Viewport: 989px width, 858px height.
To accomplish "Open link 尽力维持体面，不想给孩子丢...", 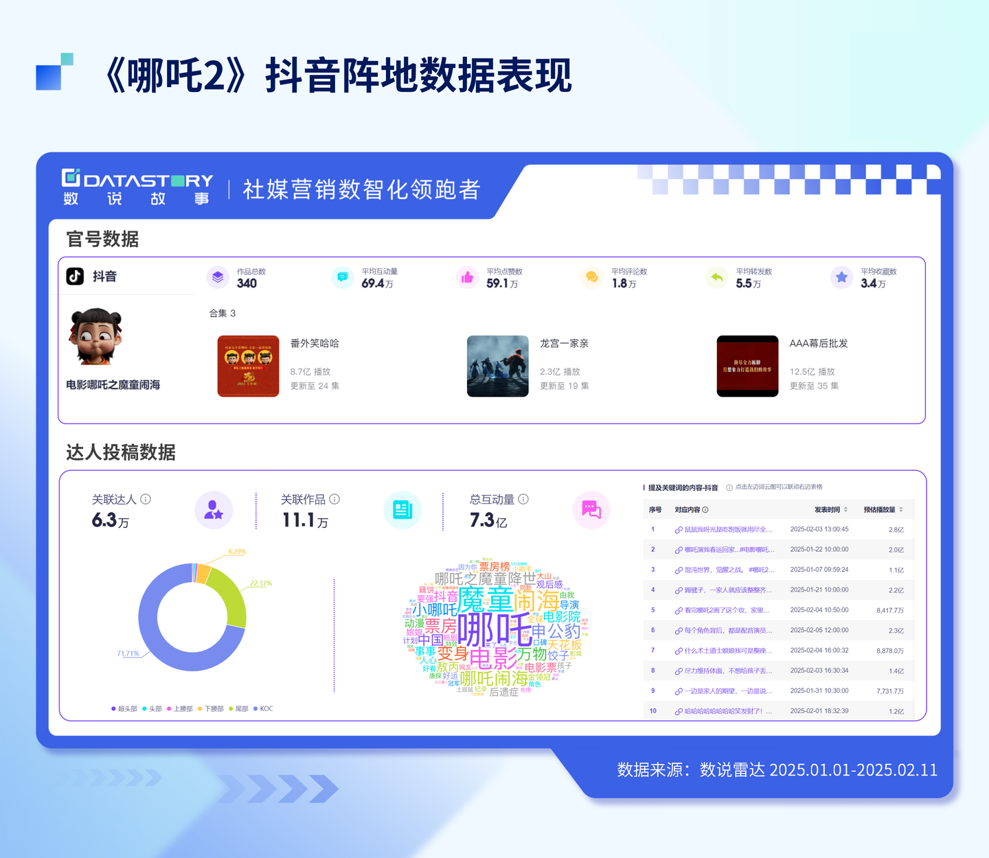I will tap(728, 671).
